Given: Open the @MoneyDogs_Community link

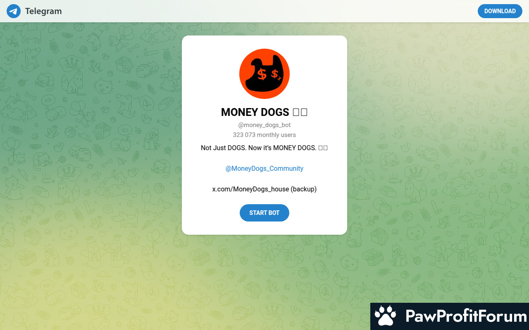Looking at the screenshot, I should point(264,168).
